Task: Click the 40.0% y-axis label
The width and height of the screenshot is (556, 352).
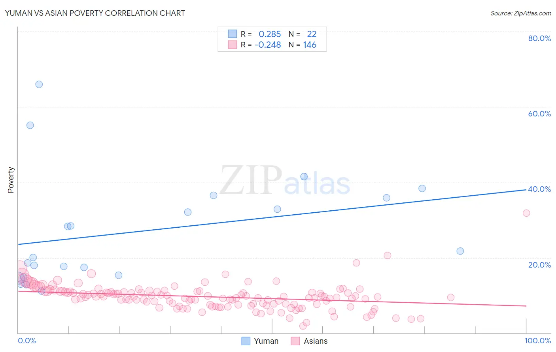Action: [539, 189]
